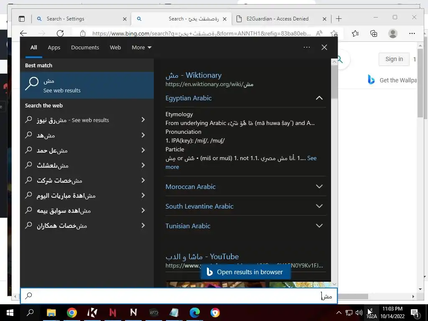Open the Collections icon in Edge toolbar
This screenshot has height=321, width=428.
click(x=374, y=33)
